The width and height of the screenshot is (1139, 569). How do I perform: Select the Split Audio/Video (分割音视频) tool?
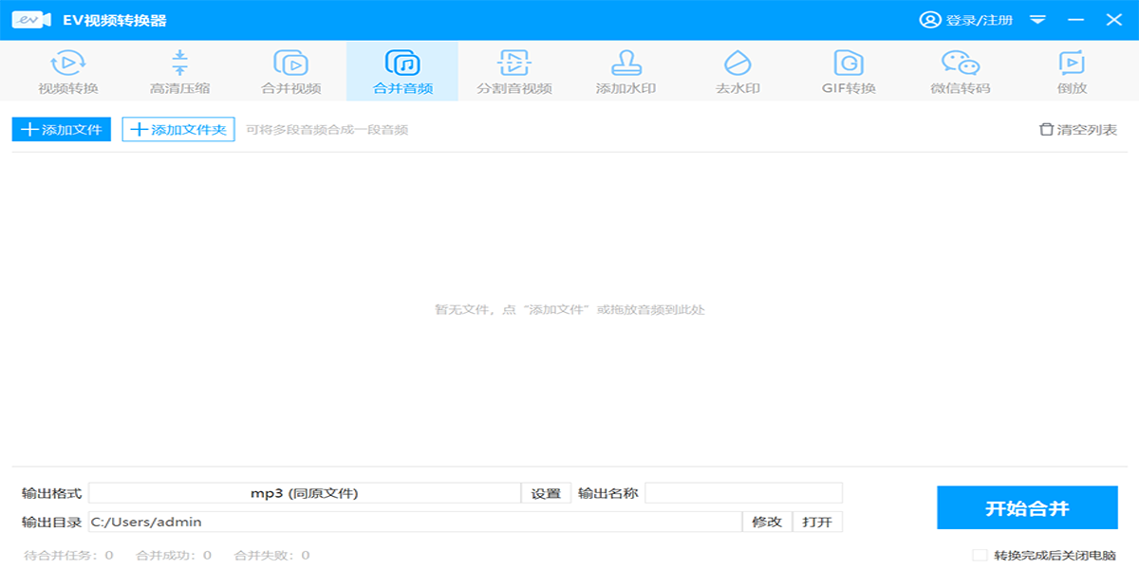[515, 71]
